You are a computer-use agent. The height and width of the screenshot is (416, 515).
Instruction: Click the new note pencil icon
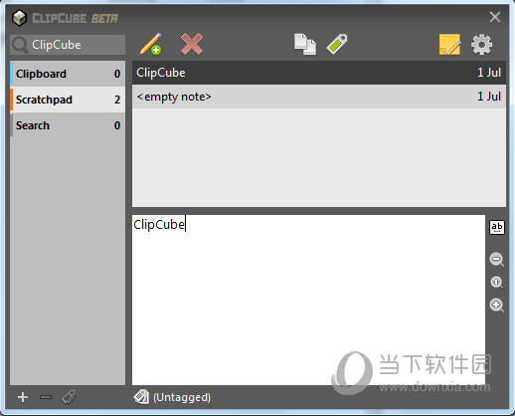pos(151,44)
